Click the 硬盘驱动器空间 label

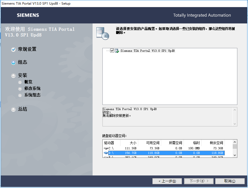114,136
